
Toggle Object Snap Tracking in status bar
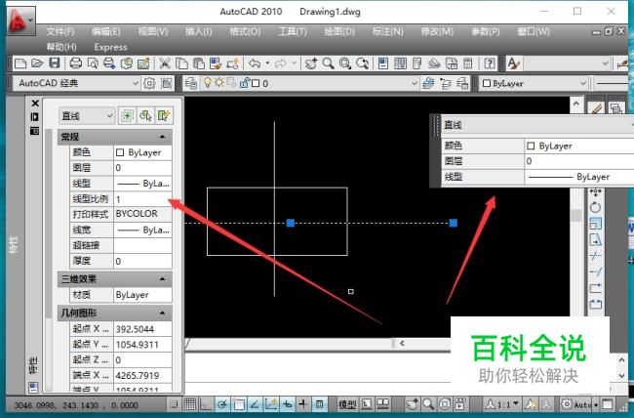(255, 403)
